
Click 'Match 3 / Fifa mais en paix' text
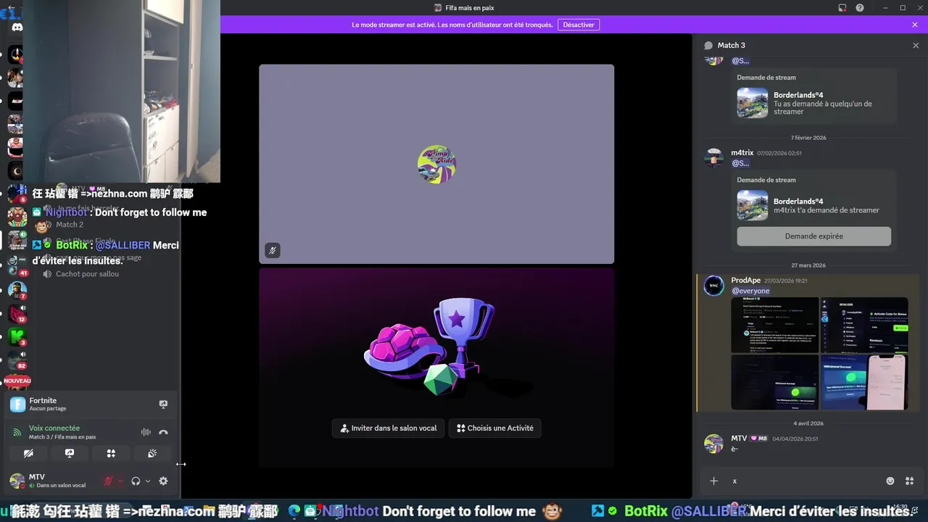(x=62, y=437)
